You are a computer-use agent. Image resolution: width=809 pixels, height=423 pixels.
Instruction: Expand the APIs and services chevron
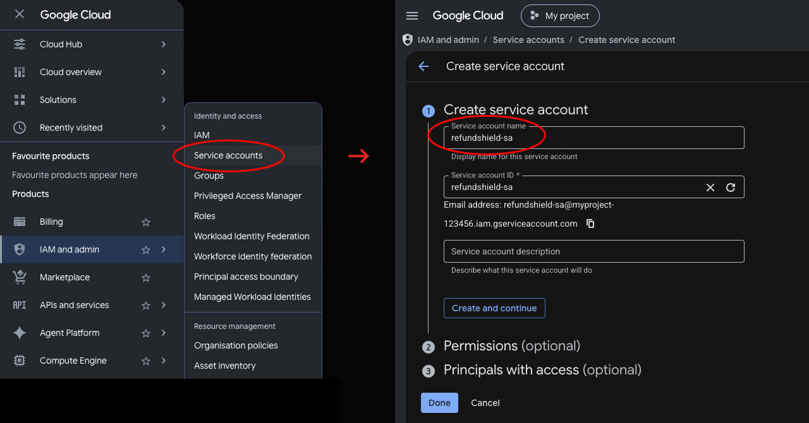(x=164, y=305)
